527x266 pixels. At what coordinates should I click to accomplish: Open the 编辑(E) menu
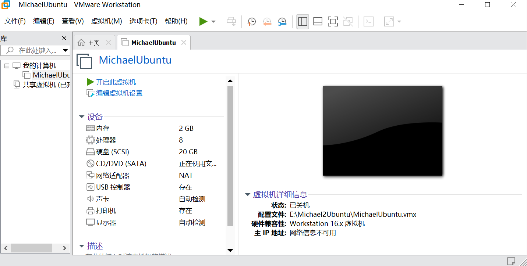click(x=44, y=21)
